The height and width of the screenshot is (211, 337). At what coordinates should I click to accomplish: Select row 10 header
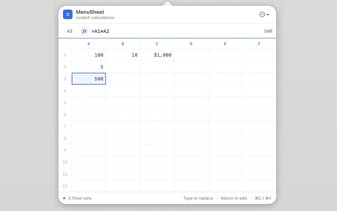coord(65,162)
